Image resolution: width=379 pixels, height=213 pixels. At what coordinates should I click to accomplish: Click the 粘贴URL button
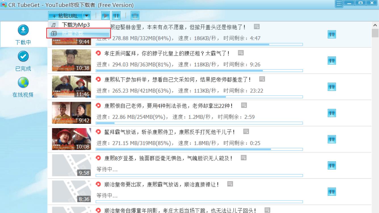(x=65, y=16)
